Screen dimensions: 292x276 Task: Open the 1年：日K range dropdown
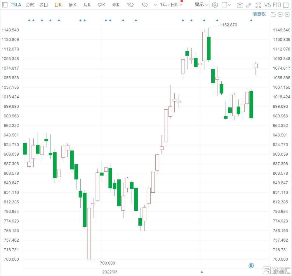pos(171,5)
